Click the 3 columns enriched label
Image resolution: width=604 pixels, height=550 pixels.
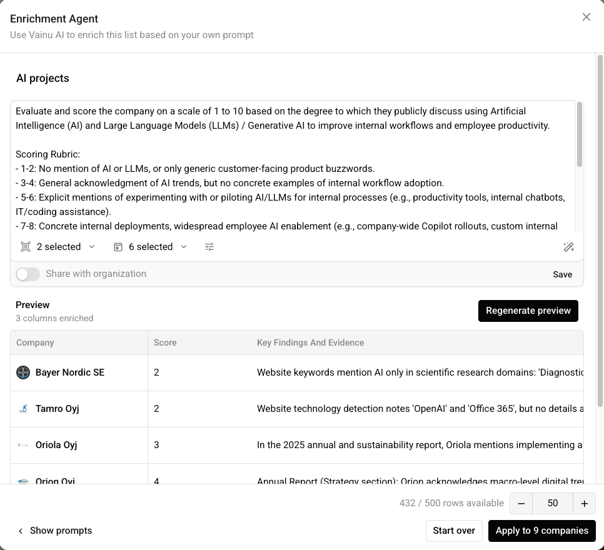[54, 318]
